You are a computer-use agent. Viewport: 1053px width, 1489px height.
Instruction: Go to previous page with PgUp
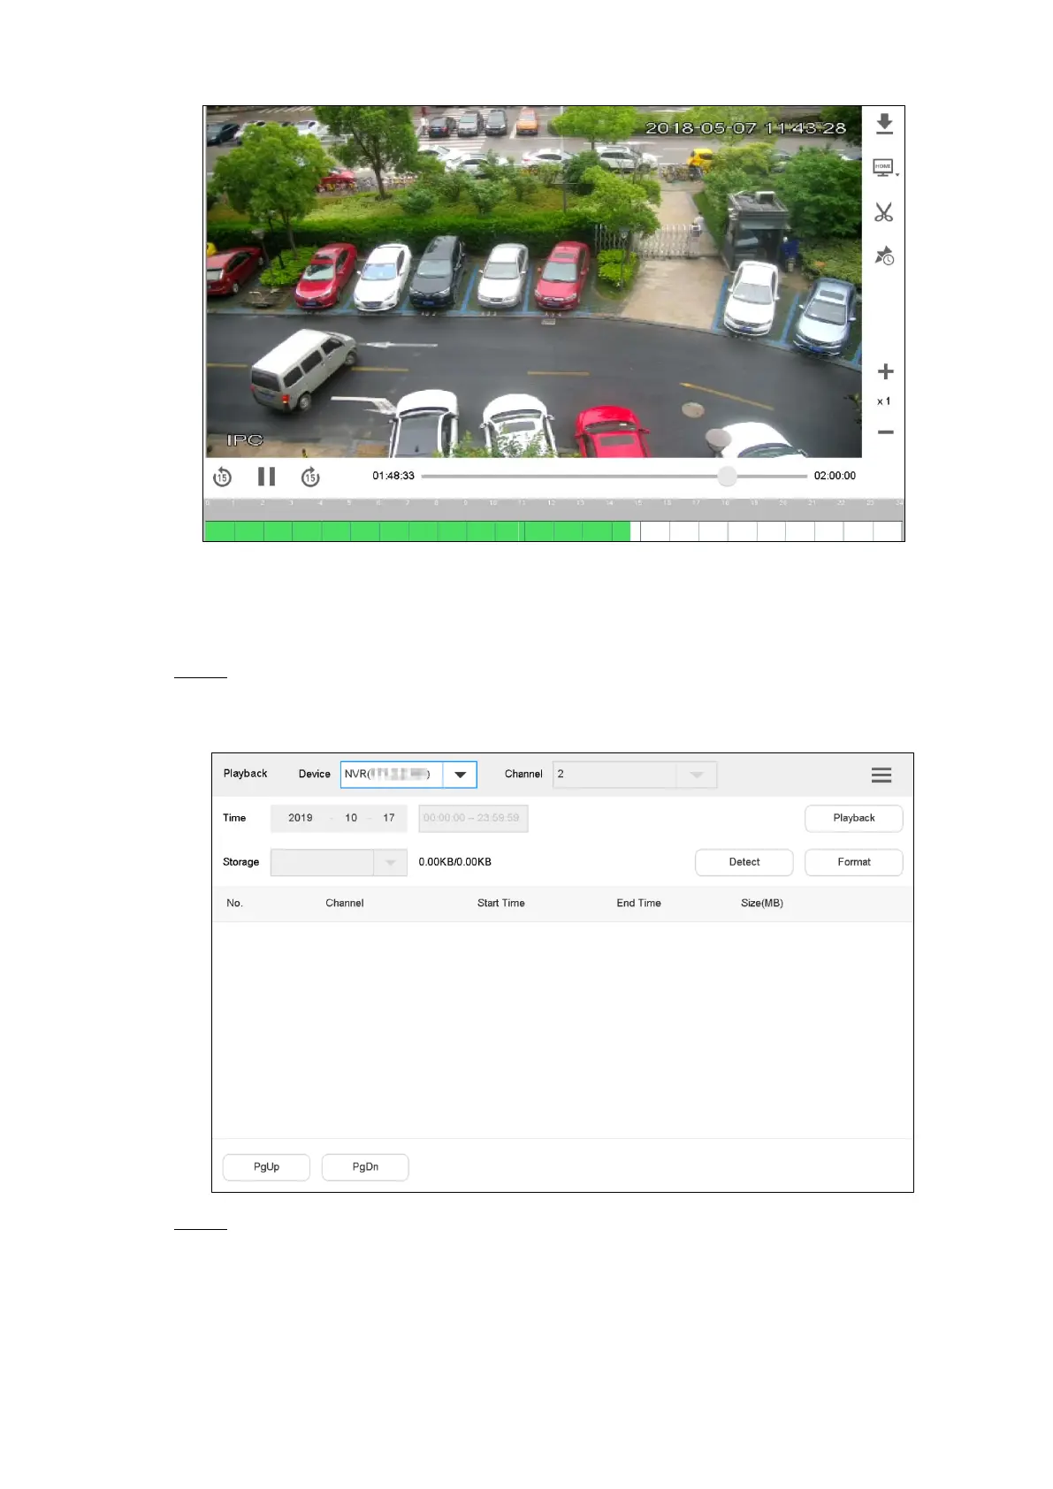(x=266, y=1167)
